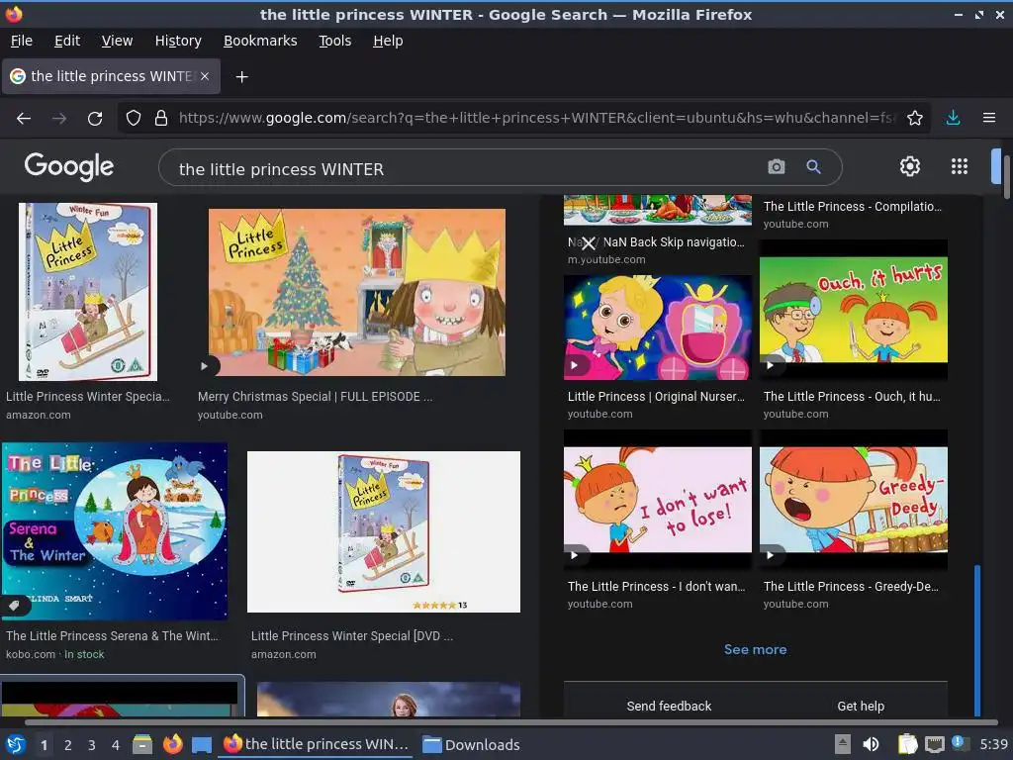Click the forward navigation arrow
The height and width of the screenshot is (760, 1013).
(x=58, y=119)
